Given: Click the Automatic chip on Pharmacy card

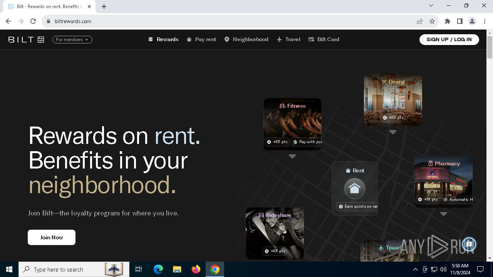Looking at the screenshot, I should (x=457, y=200).
